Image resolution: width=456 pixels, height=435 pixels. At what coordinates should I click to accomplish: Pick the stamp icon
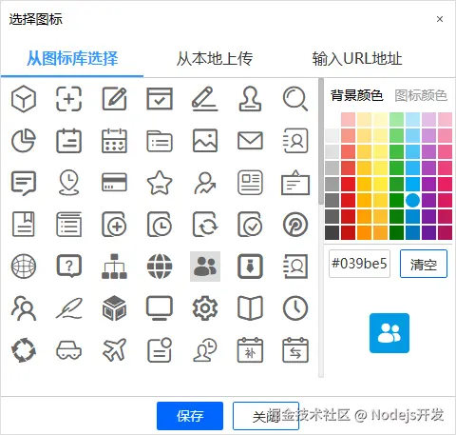[x=250, y=99]
